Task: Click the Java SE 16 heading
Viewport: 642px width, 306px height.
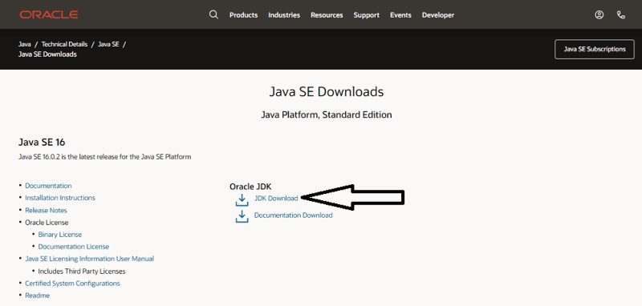Action: [42, 142]
